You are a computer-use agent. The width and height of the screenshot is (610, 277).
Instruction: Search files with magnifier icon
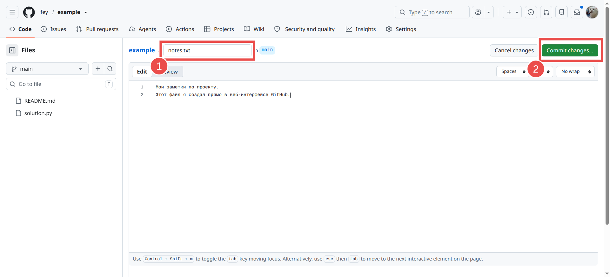click(x=110, y=69)
